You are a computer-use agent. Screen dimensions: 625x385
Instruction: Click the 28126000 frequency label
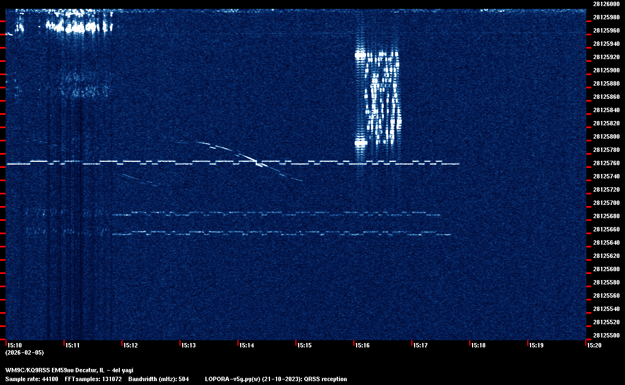click(606, 4)
